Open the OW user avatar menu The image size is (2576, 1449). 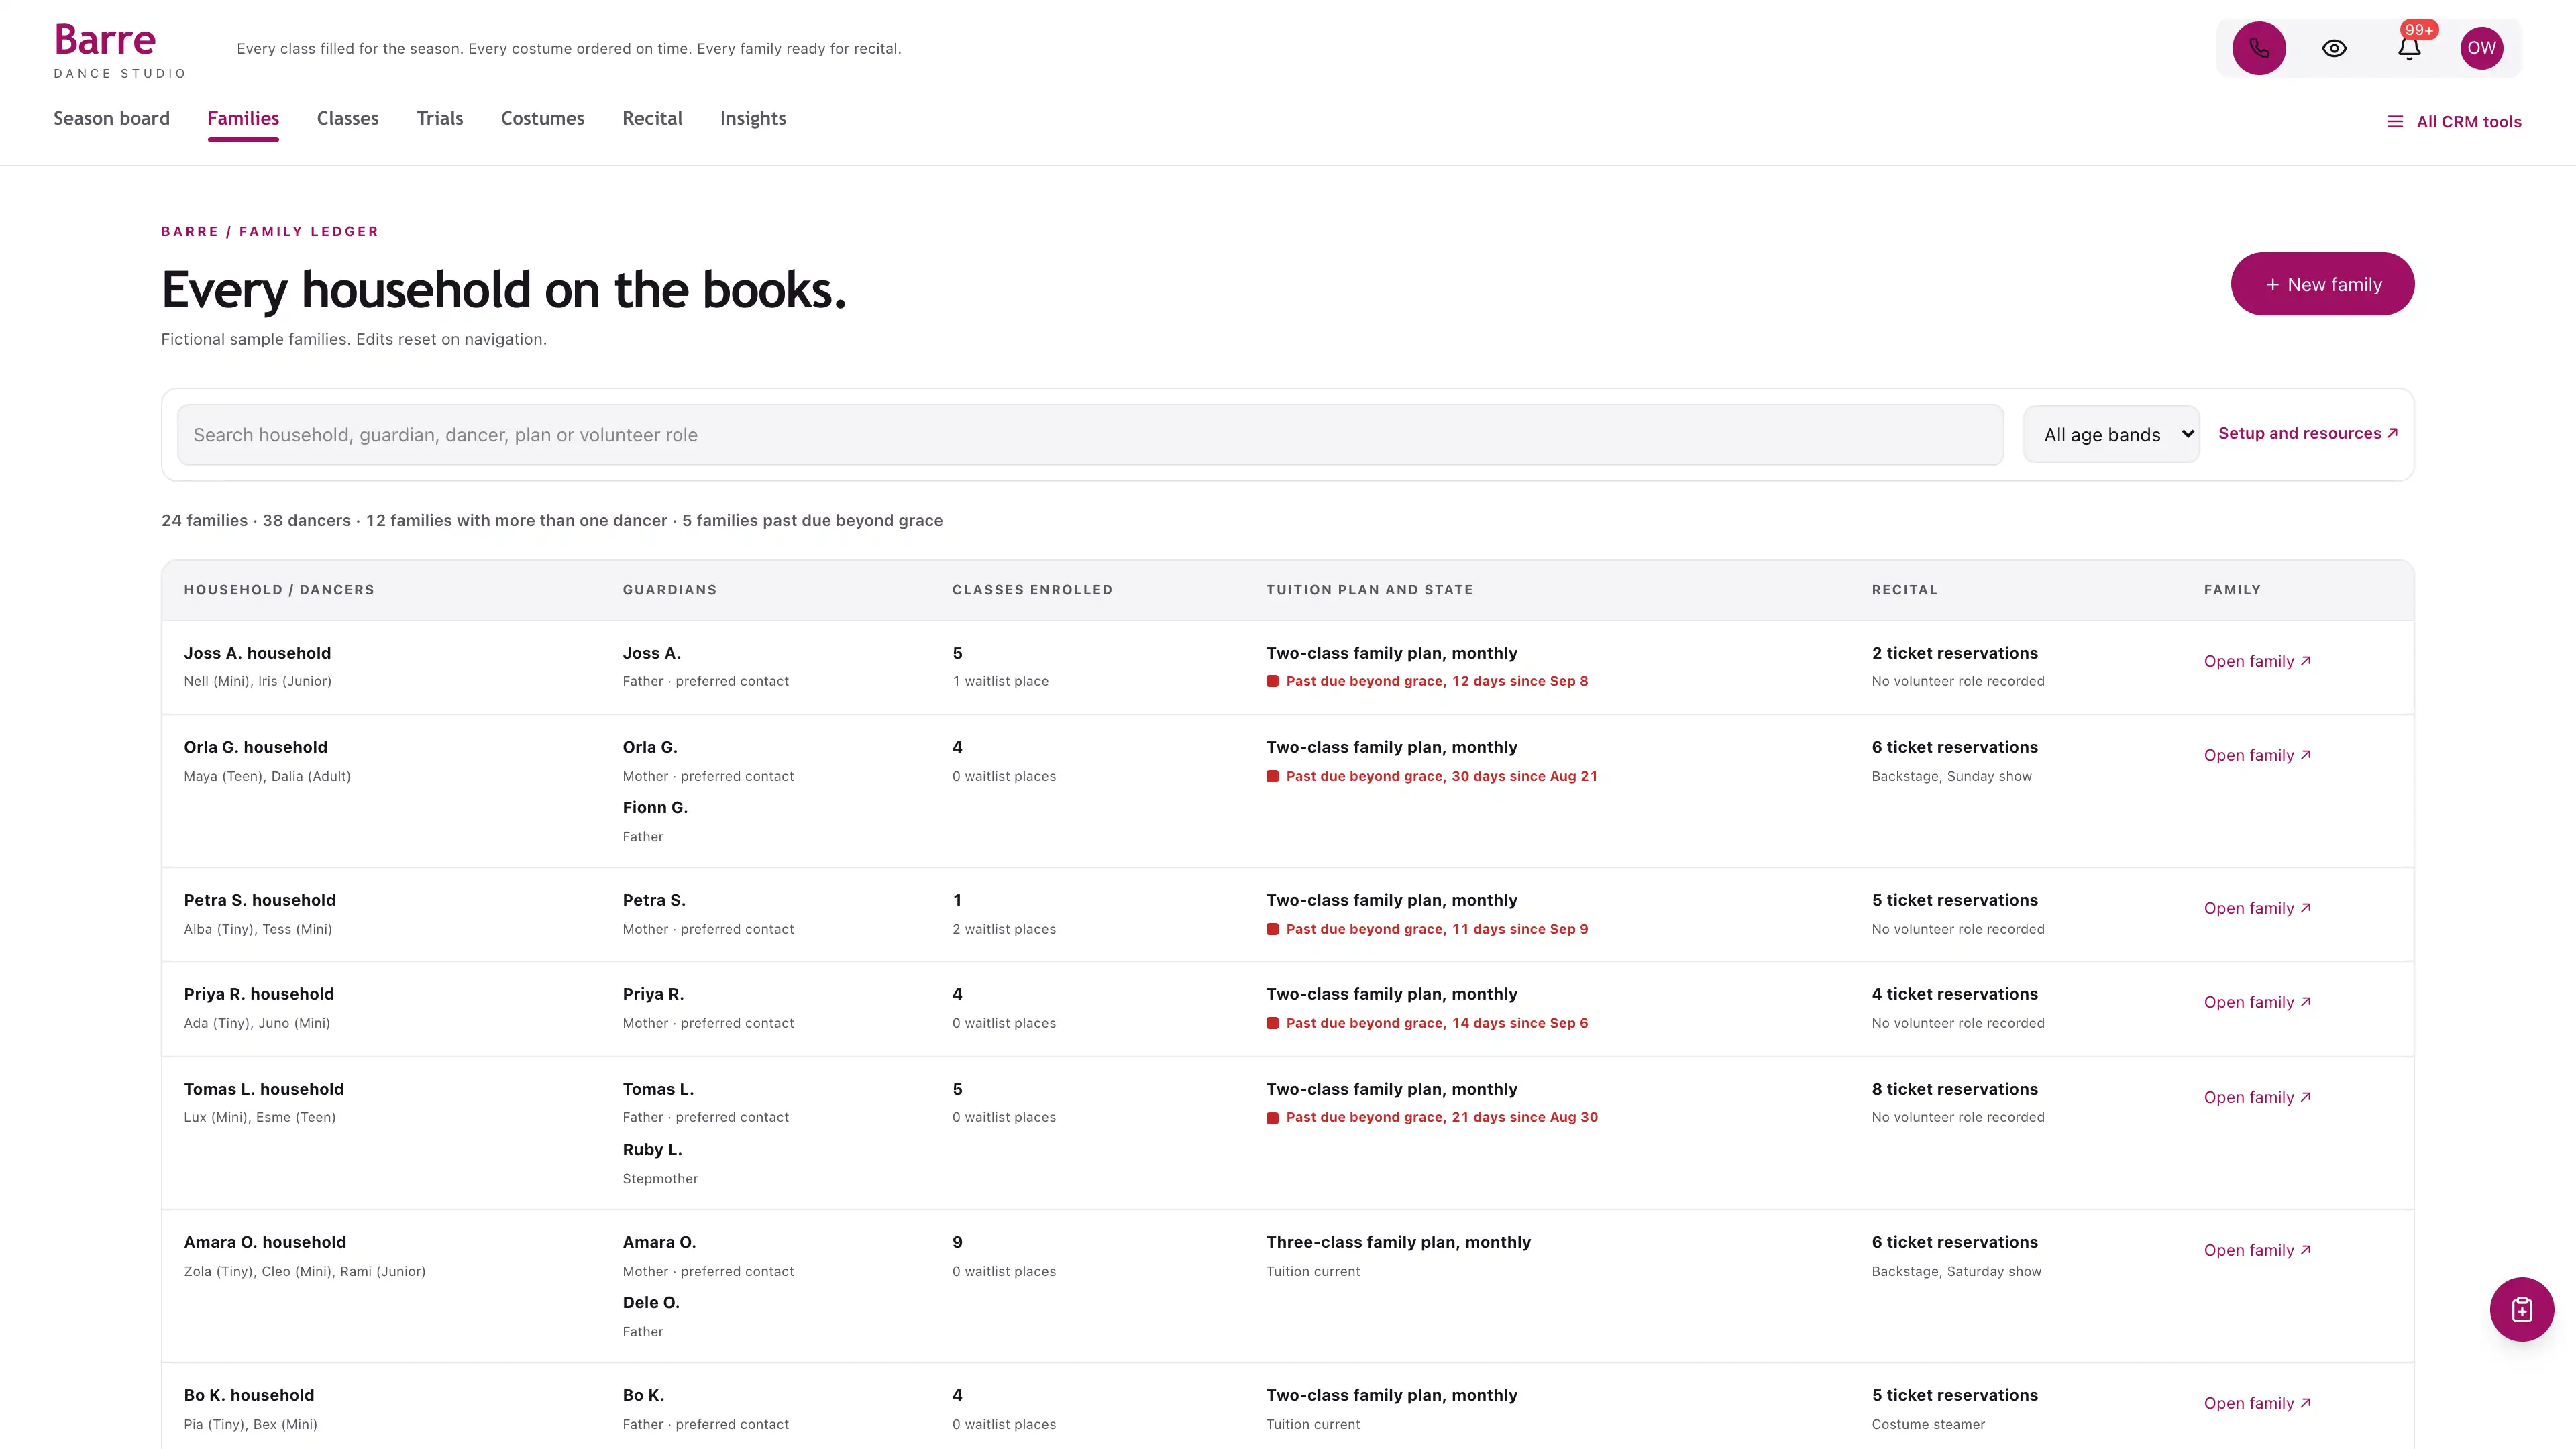point(2481,48)
